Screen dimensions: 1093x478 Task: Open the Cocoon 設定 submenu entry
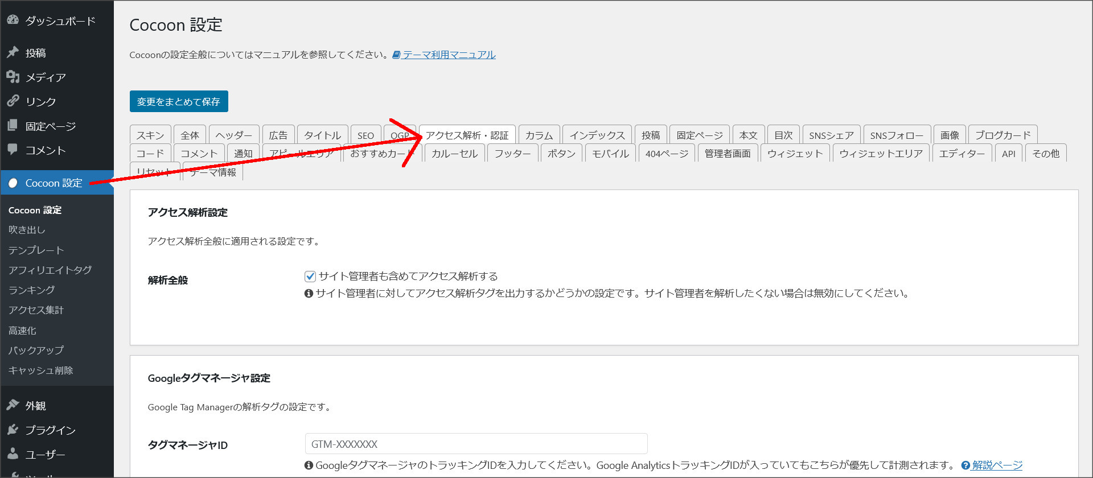coord(35,210)
